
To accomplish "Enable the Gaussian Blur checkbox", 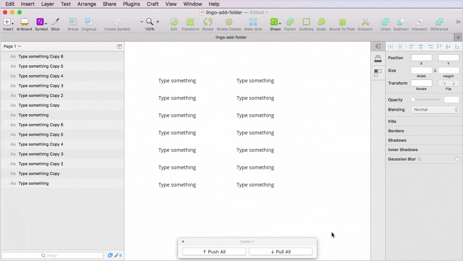I will click(x=458, y=159).
